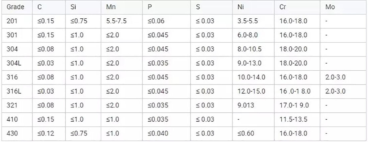Select the Mn column header cell
Screen dimensions: 368x142
pos(111,7)
